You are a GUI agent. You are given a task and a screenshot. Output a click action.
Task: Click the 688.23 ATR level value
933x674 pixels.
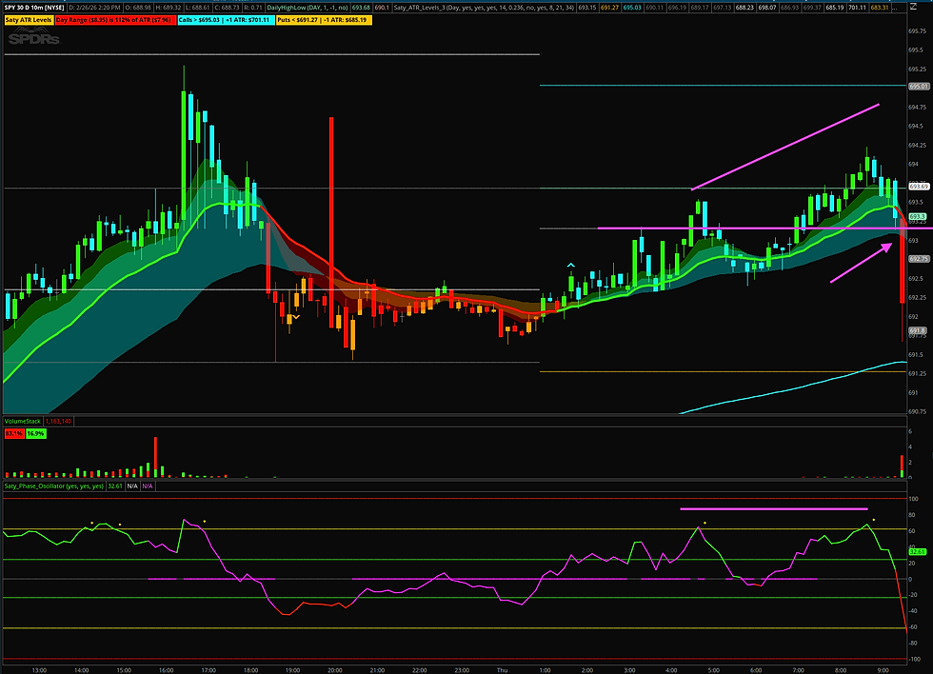point(744,8)
